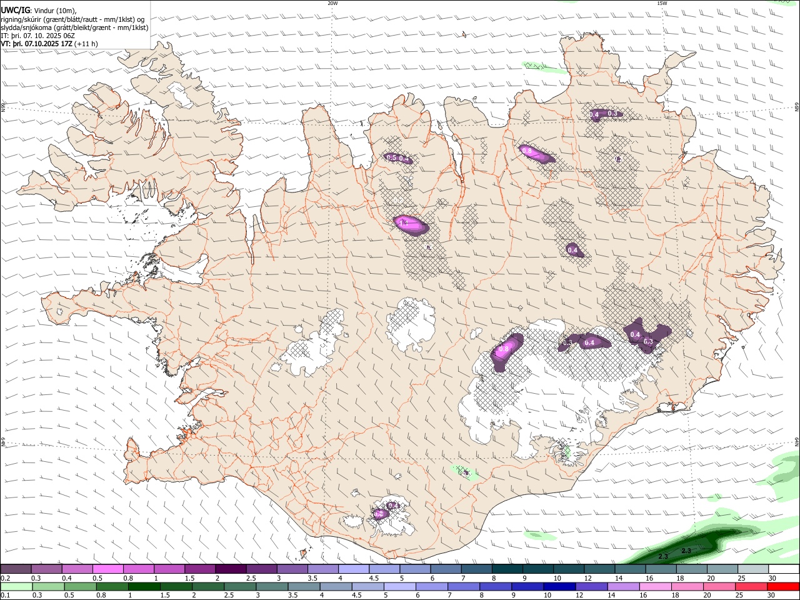Click the pale gray 25 swatch, top legend row
This screenshot has width=800, height=600.
pos(754,569)
